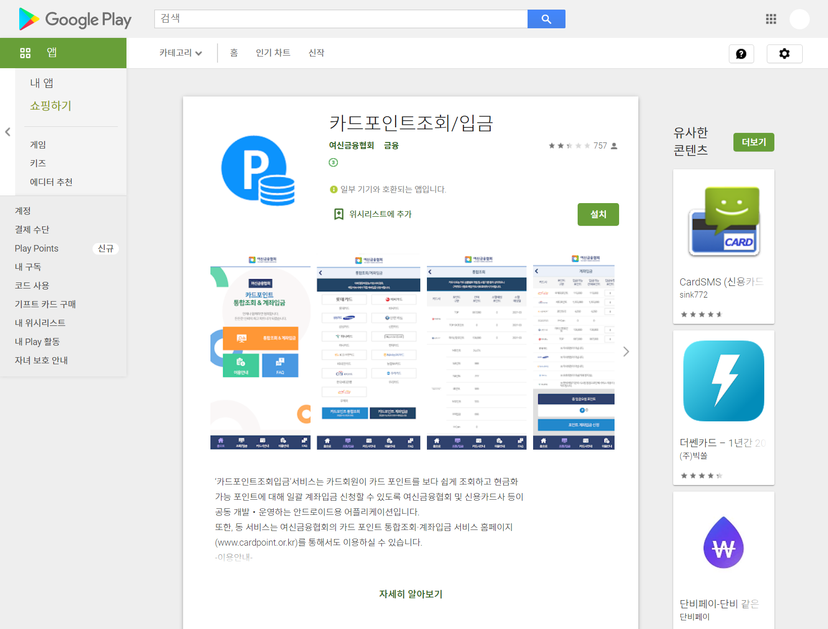Image resolution: width=828 pixels, height=629 pixels.
Task: Open third screenshot 통합조회 table thumbnail
Action: (x=476, y=352)
